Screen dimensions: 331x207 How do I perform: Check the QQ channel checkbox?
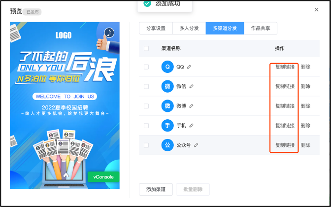coord(146,67)
